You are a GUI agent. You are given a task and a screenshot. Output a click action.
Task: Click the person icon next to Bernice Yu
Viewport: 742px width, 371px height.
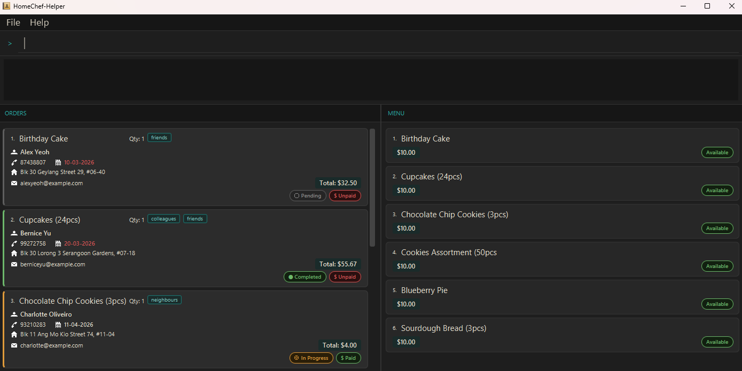pyautogui.click(x=14, y=233)
